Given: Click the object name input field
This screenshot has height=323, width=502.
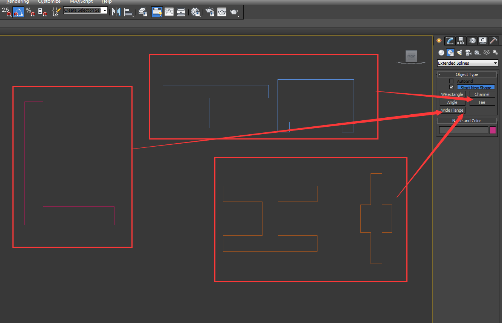Looking at the screenshot, I should click(464, 130).
